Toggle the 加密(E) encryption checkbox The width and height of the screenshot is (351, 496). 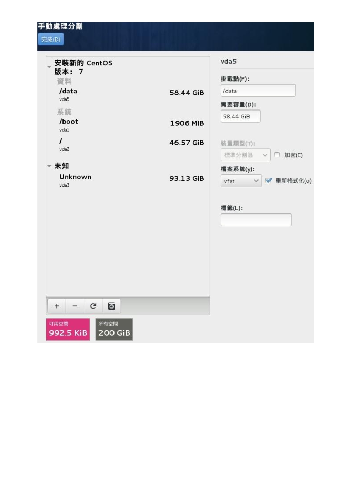point(277,155)
